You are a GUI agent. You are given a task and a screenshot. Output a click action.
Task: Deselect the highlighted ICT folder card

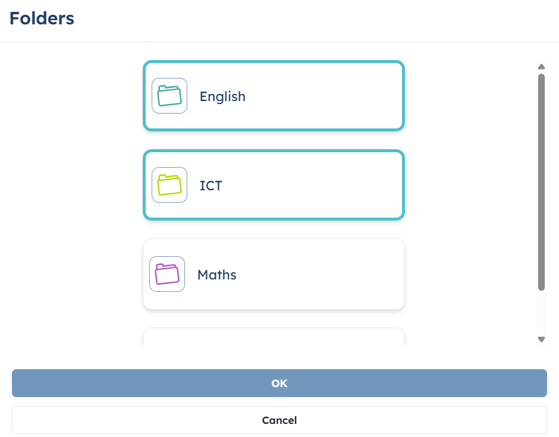[274, 185]
